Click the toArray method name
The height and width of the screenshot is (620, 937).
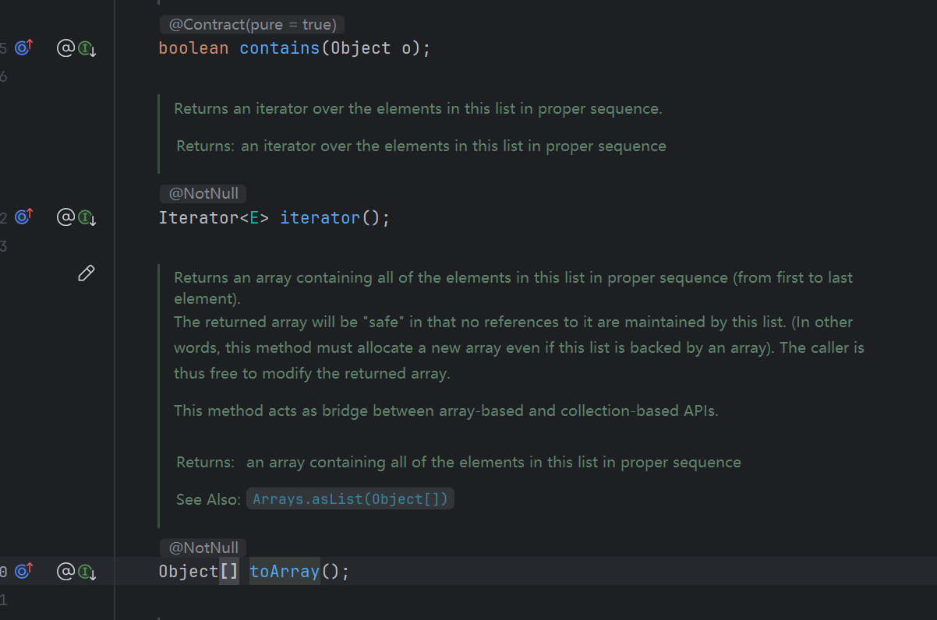click(x=285, y=572)
